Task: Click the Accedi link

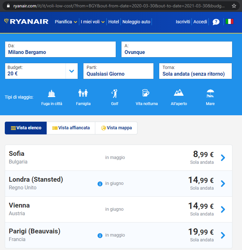Action: coord(200,22)
